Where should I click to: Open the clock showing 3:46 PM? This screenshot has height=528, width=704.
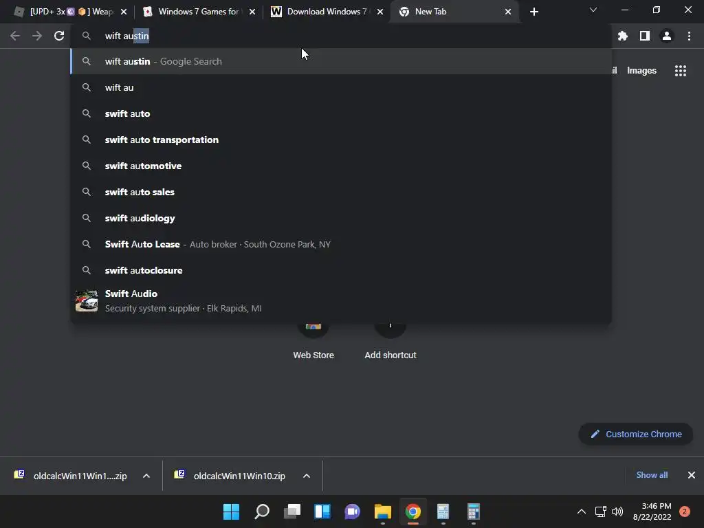[x=652, y=511]
